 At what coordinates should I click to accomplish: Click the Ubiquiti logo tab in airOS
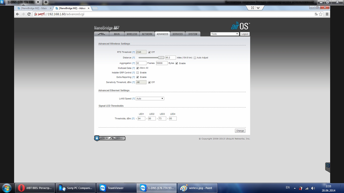102,34
